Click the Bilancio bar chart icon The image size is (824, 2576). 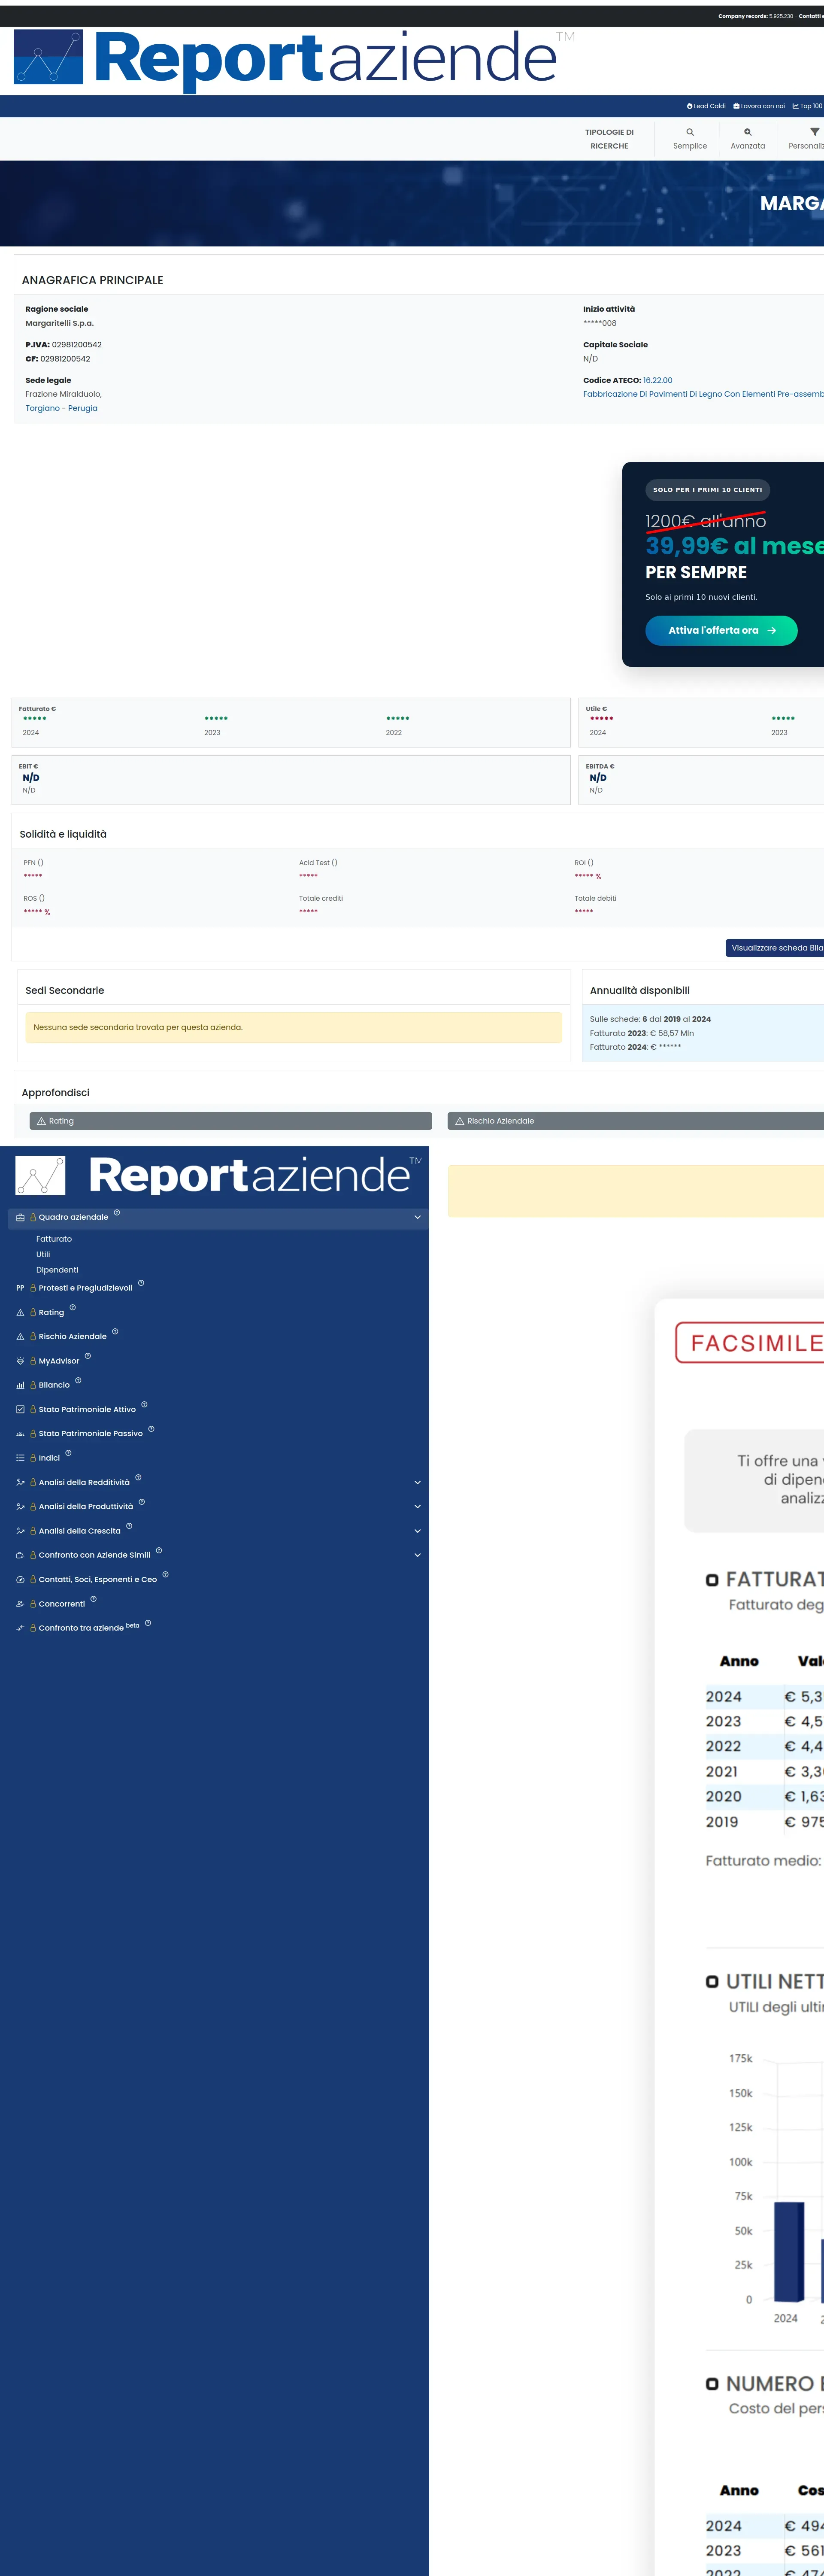click(x=20, y=1385)
